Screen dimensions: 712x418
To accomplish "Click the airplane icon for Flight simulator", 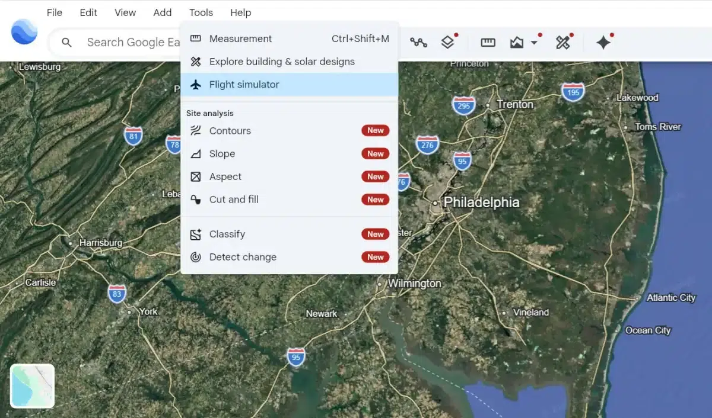I will (x=196, y=85).
